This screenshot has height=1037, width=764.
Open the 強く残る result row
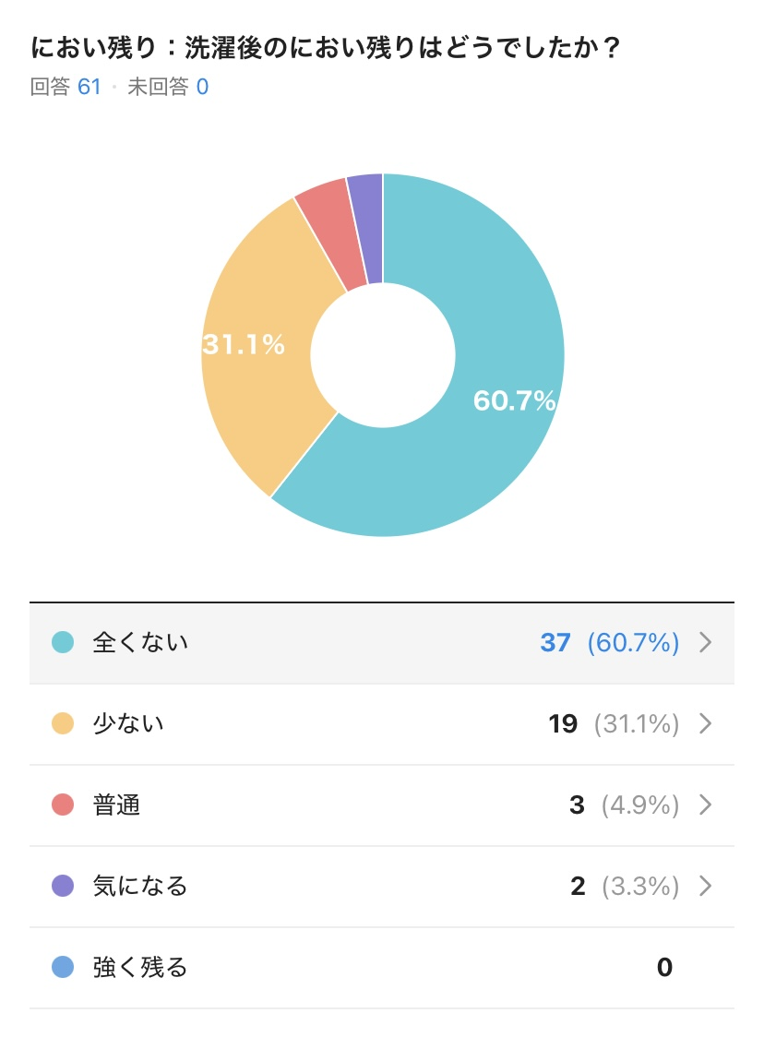tap(382, 968)
